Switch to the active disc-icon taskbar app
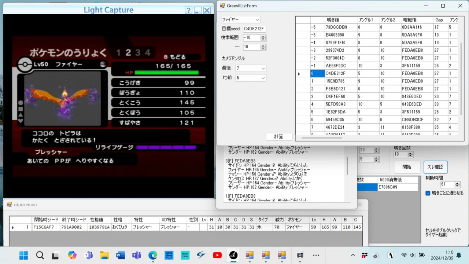The height and width of the screenshot is (264, 469). 233,255
